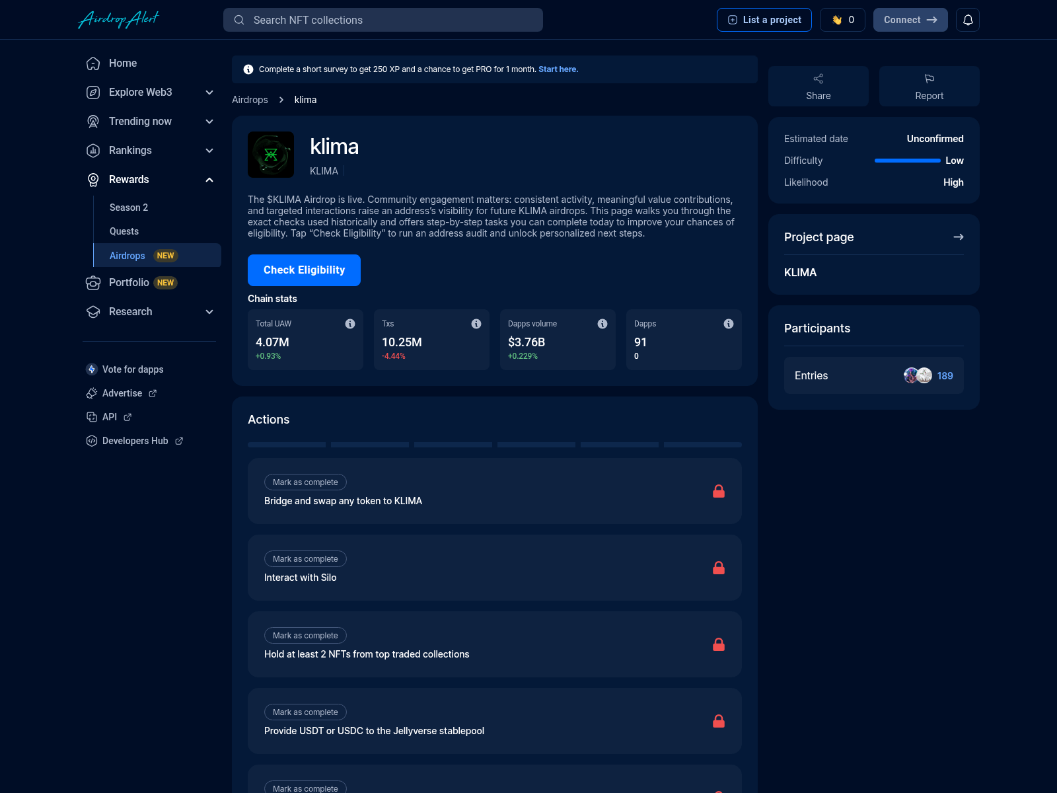Click the Report flag icon

point(929,79)
